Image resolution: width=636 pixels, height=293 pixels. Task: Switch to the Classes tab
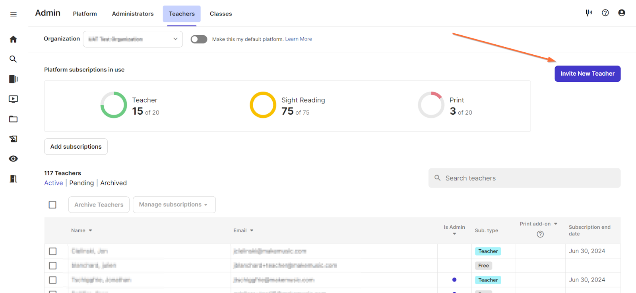click(221, 14)
